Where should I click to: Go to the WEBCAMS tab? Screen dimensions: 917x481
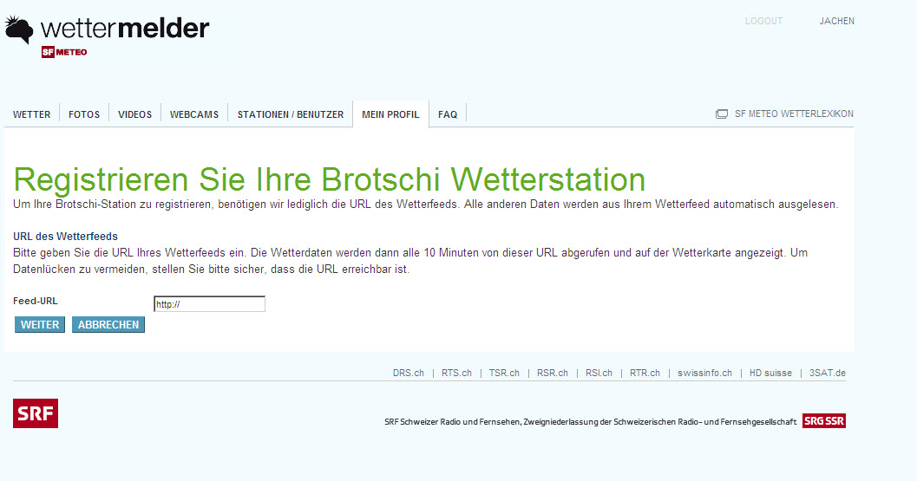click(x=194, y=114)
